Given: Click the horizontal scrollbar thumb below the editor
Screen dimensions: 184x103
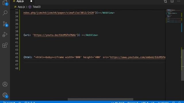Looking at the screenshot, I should [x=100, y=99].
